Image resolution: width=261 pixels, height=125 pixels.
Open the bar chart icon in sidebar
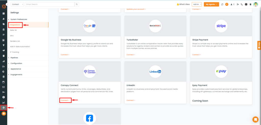coord(4,61)
